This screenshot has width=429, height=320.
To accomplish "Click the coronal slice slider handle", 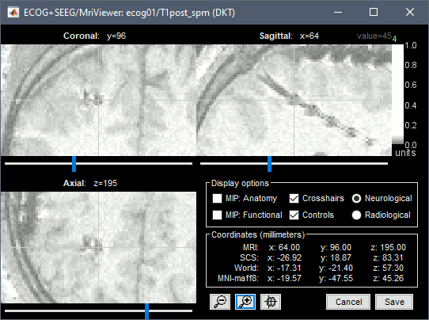I will [x=74, y=164].
